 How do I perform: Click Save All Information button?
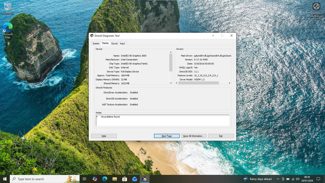pos(194,136)
